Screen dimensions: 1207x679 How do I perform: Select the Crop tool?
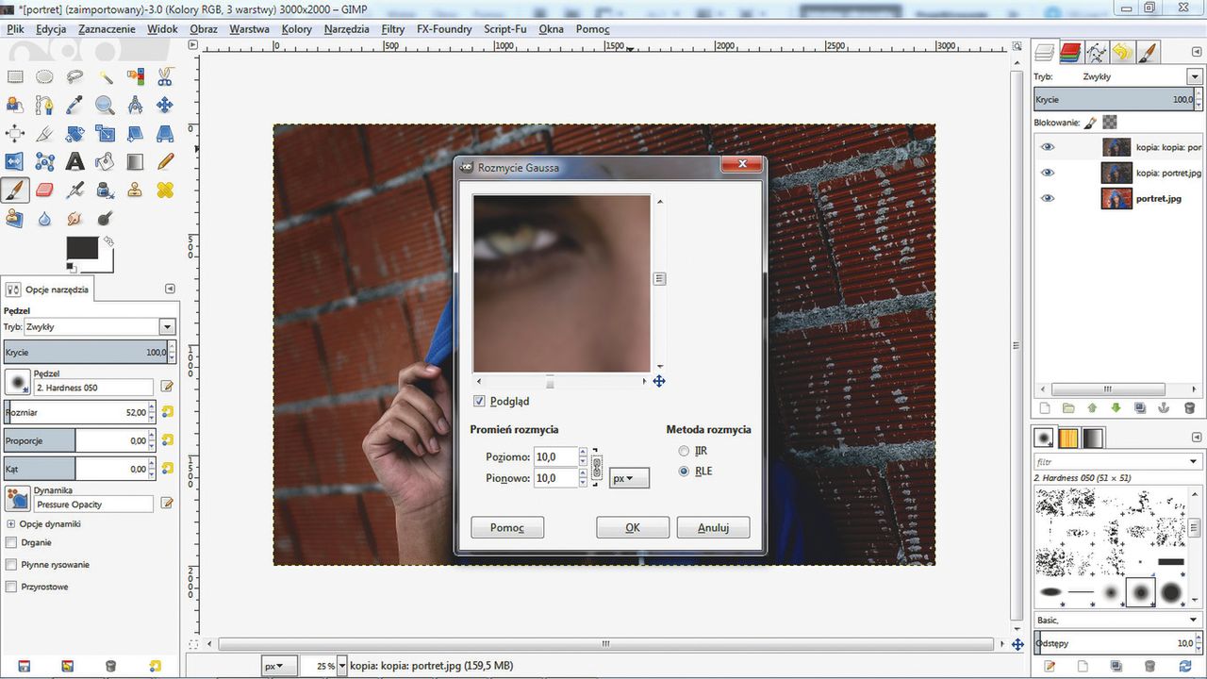coord(44,134)
